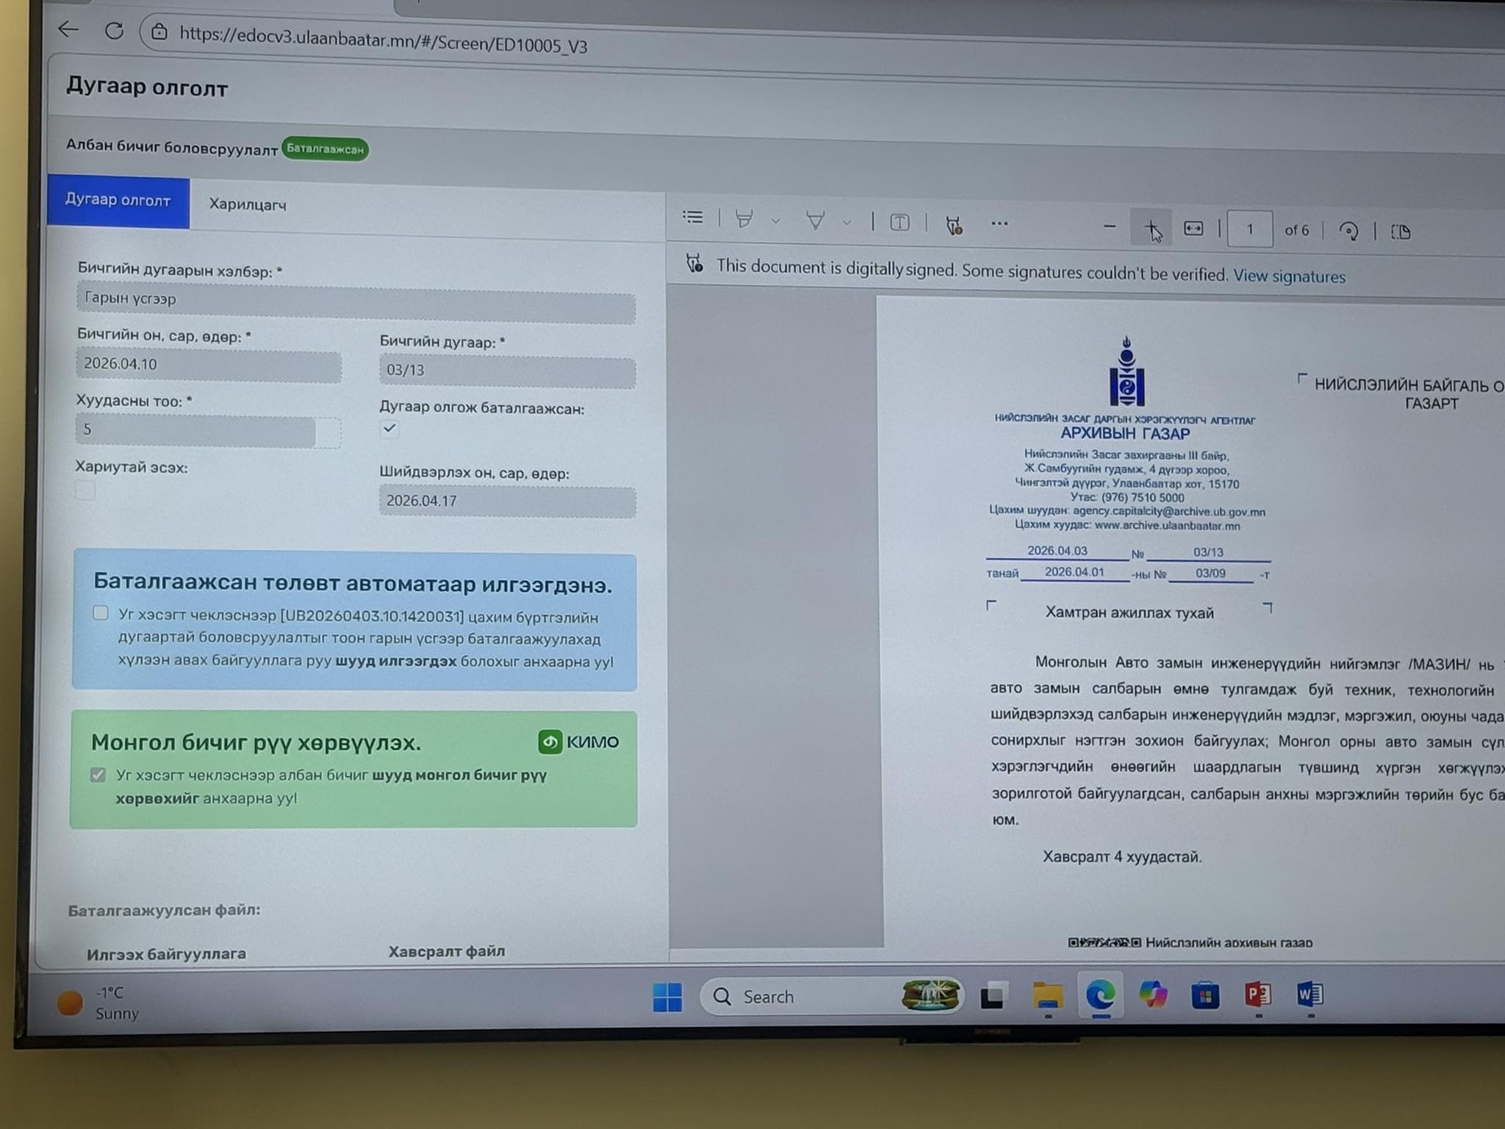
Task: Toggle the Дугаар олгож баталгаажсан checkbox
Action: [389, 429]
